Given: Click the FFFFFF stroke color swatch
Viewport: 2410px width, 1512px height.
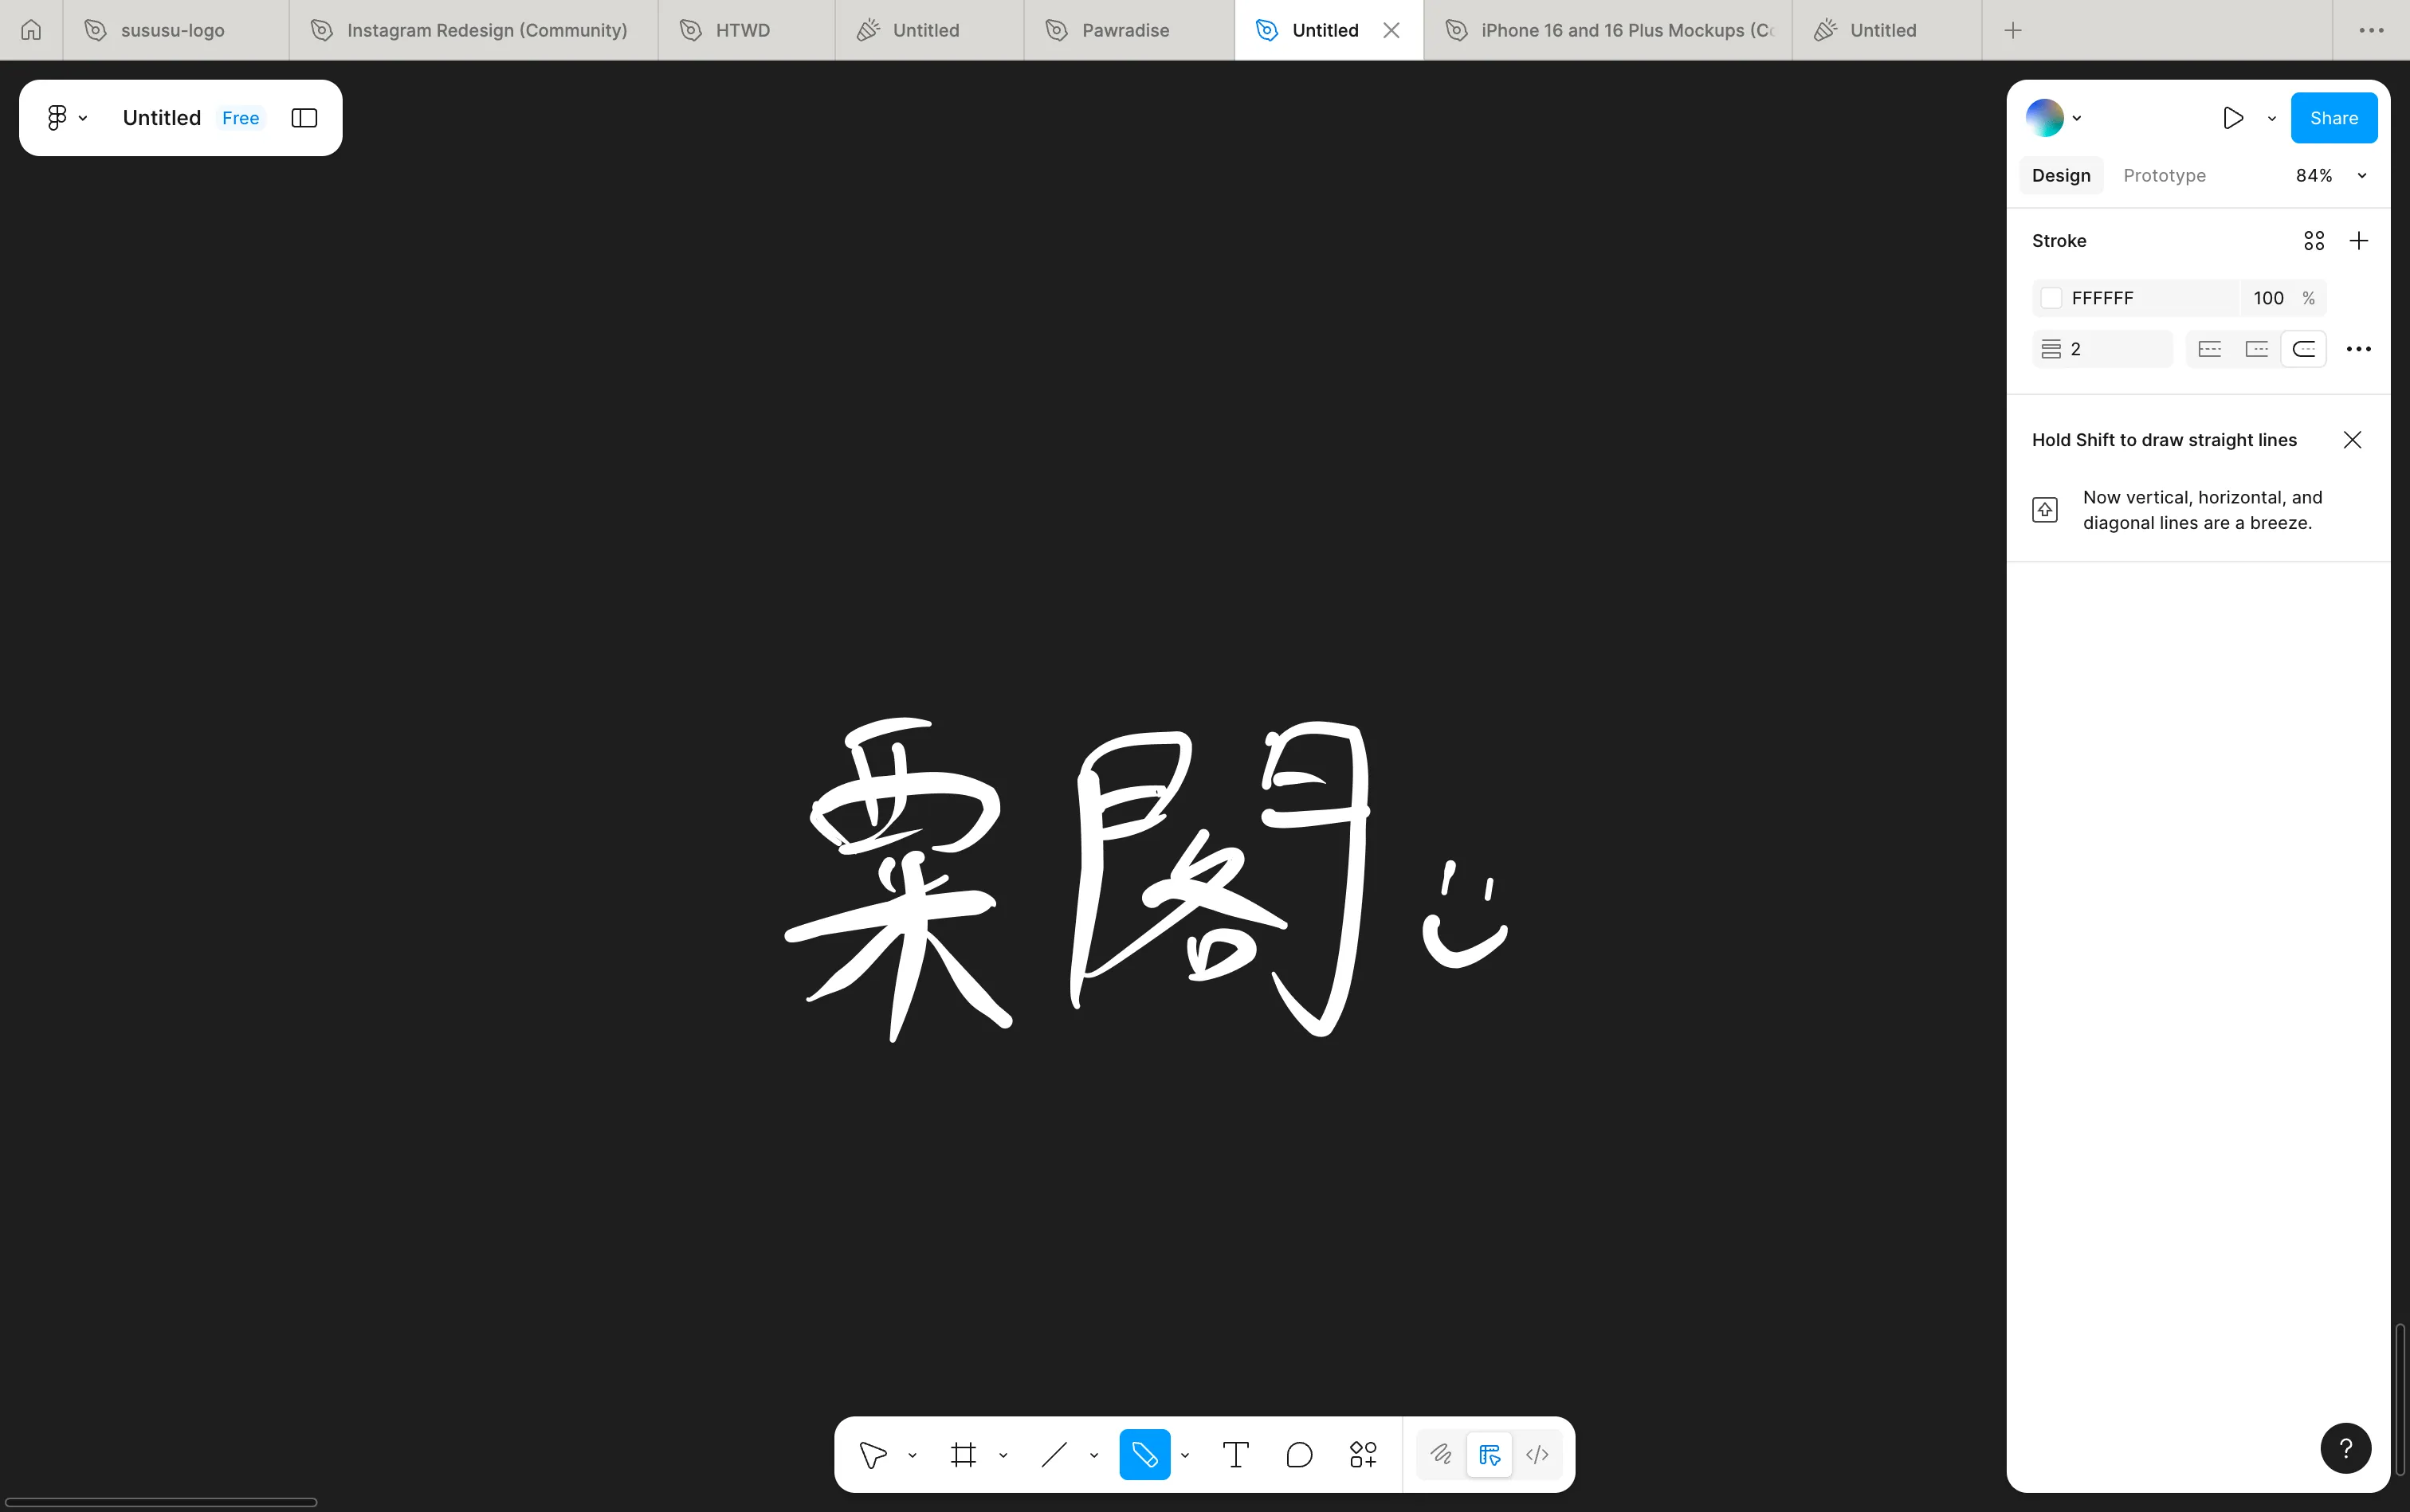Looking at the screenshot, I should [2053, 297].
